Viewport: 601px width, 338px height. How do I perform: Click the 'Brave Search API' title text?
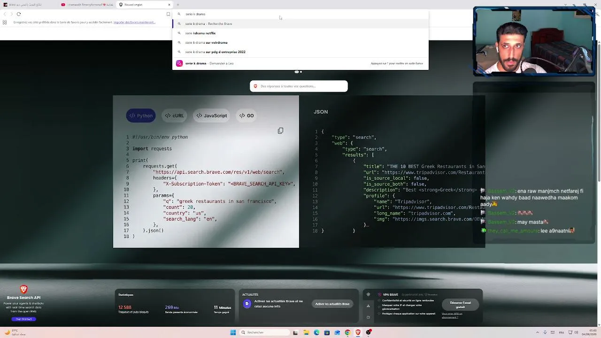tap(23, 298)
